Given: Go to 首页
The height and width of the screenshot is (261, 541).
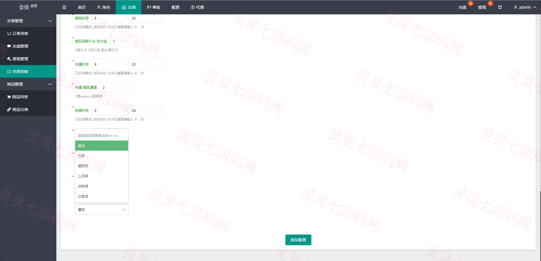Looking at the screenshot, I should point(82,7).
